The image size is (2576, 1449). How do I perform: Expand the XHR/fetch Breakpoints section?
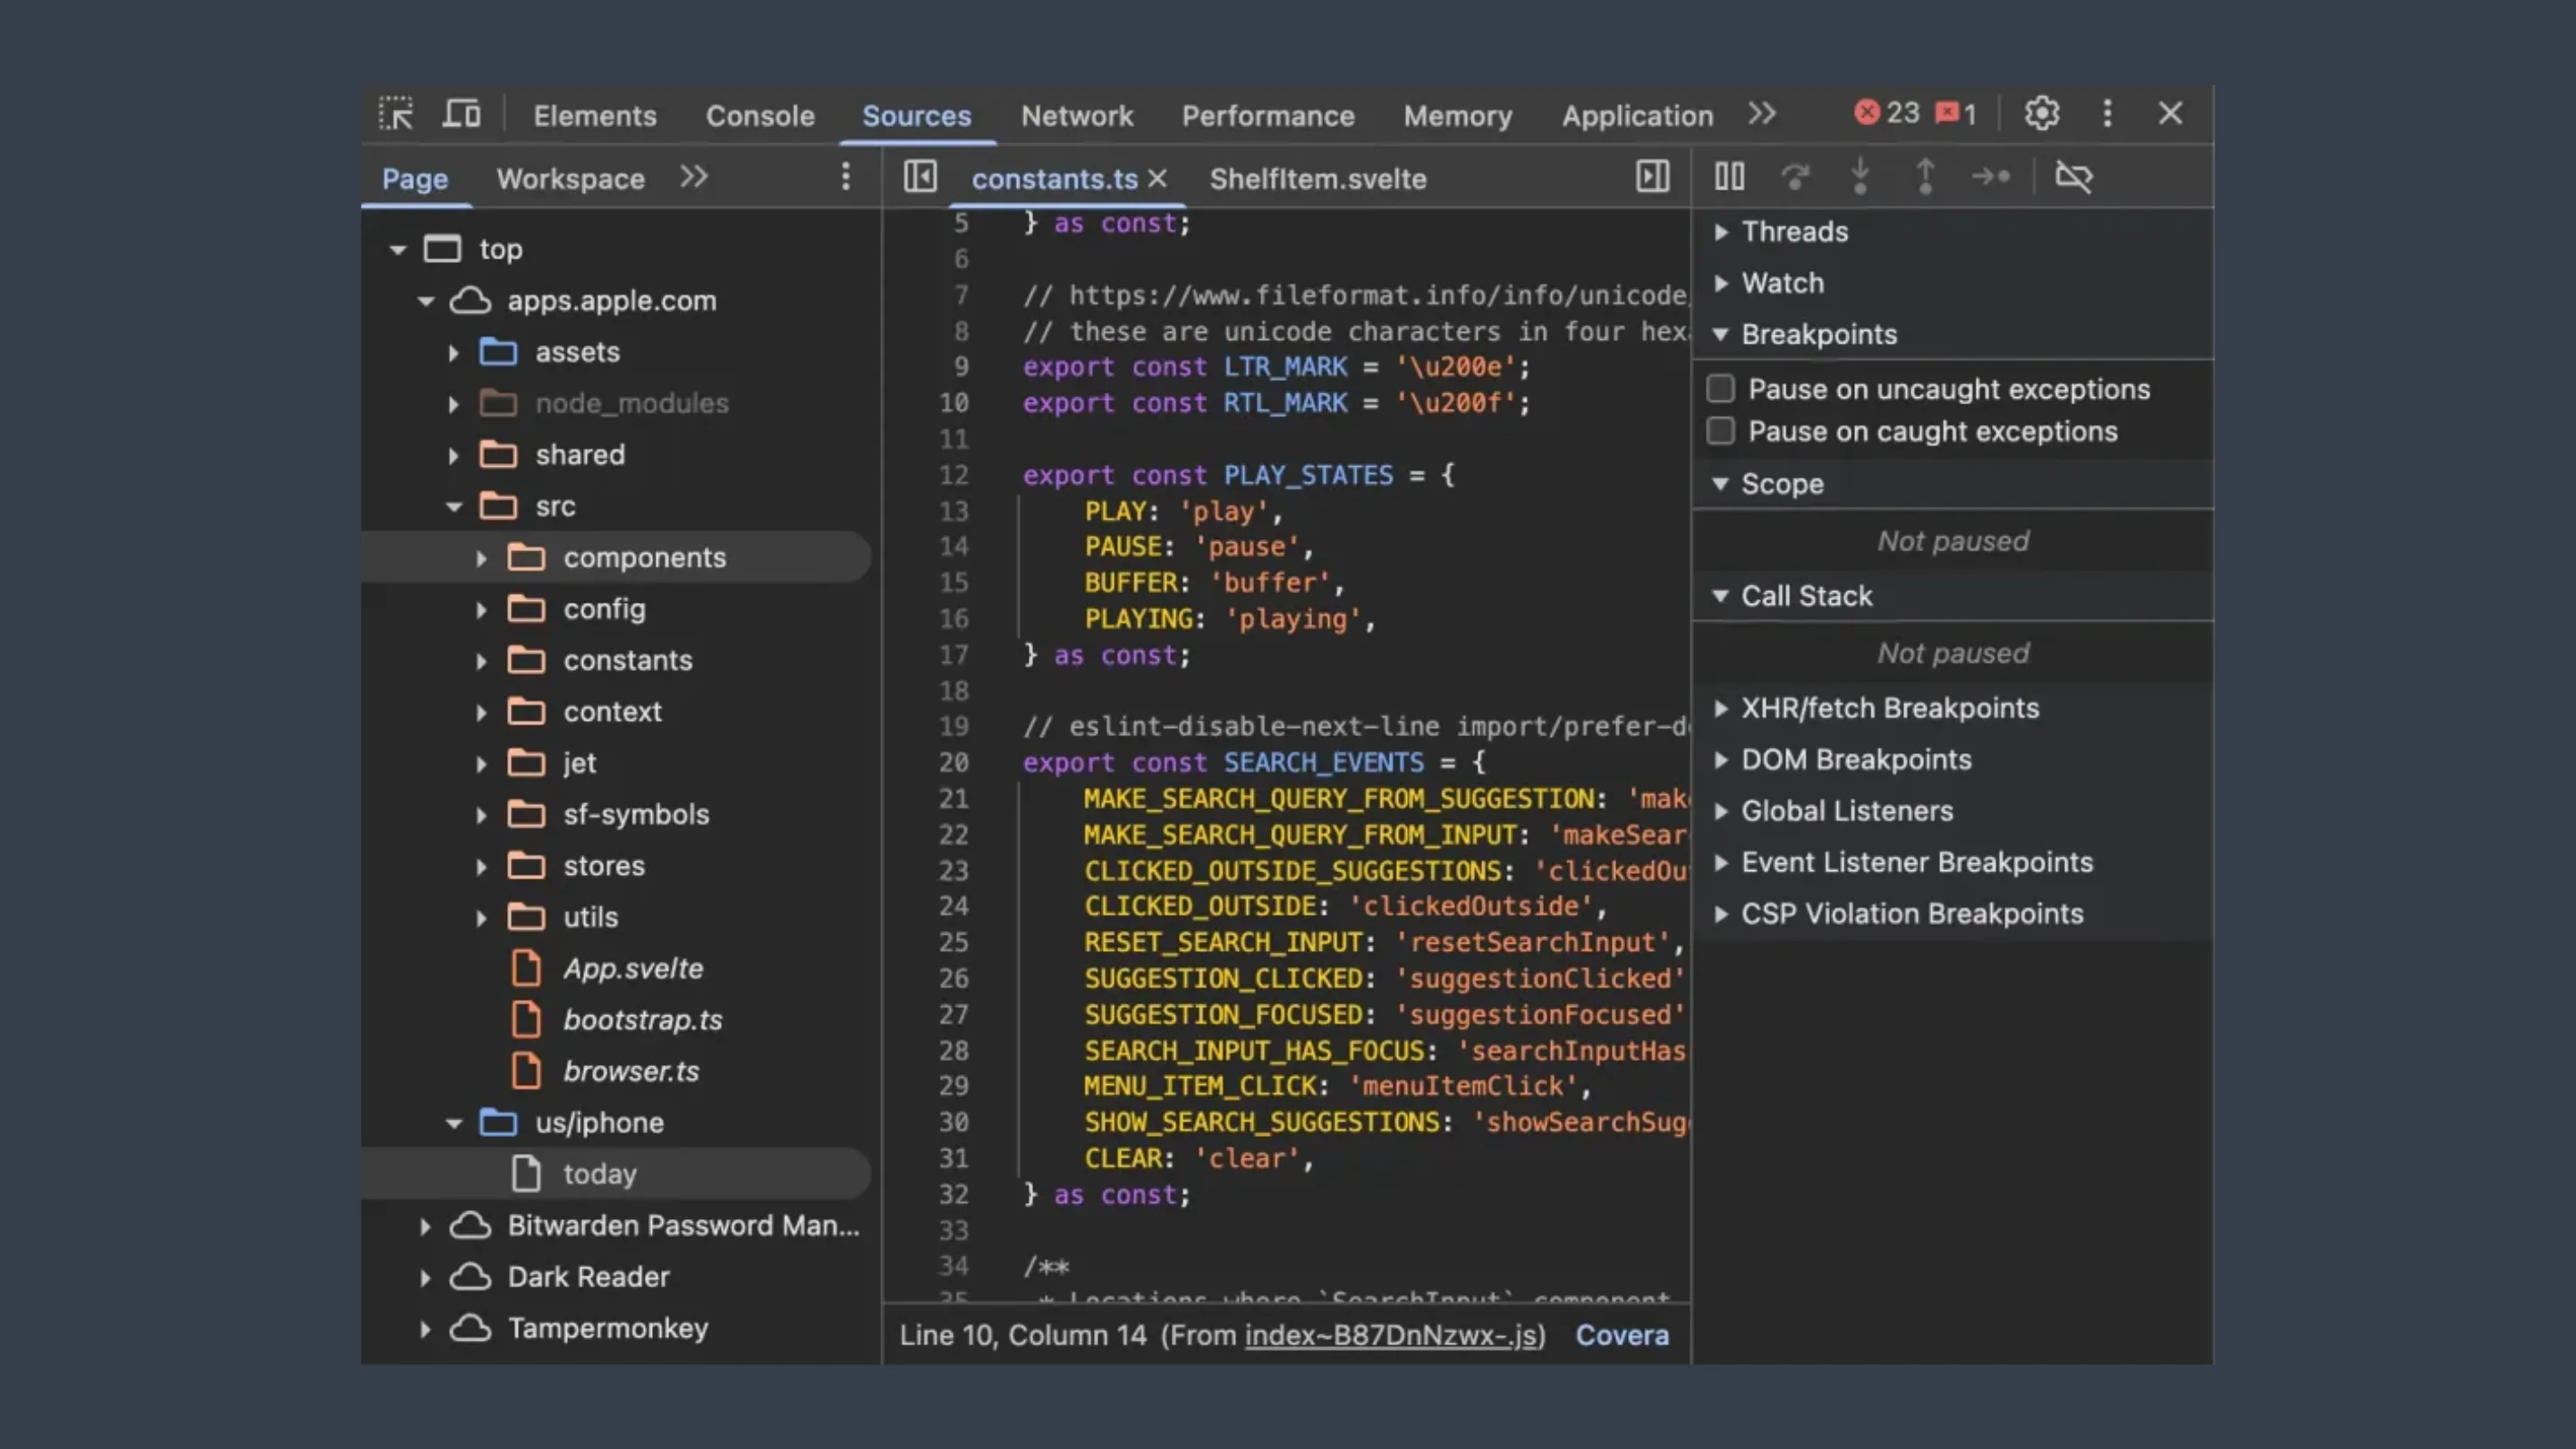tap(1721, 708)
